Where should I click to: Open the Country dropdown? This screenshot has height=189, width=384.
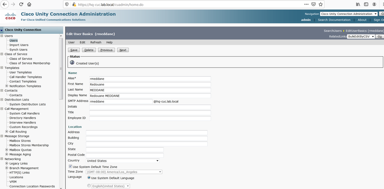pos(123,161)
